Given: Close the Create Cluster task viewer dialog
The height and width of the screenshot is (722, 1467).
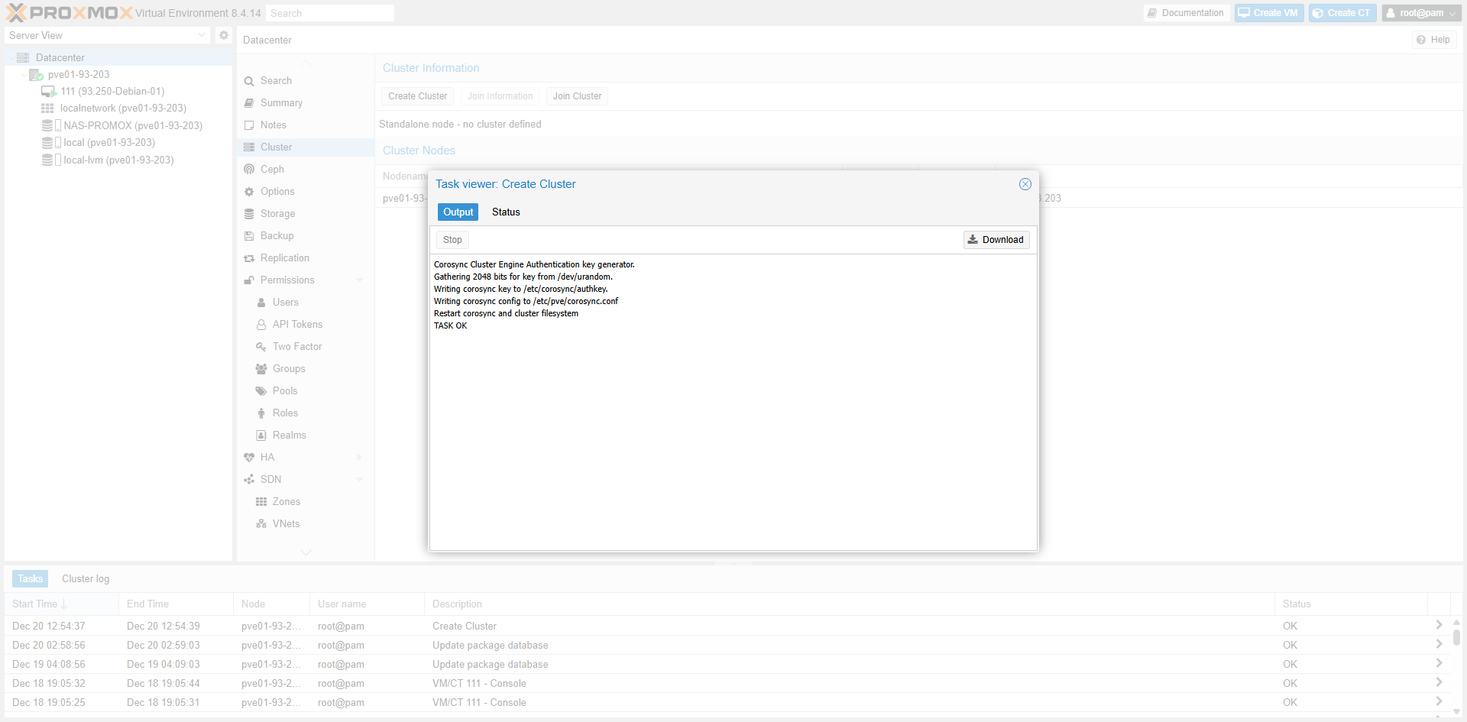Looking at the screenshot, I should point(1025,184).
